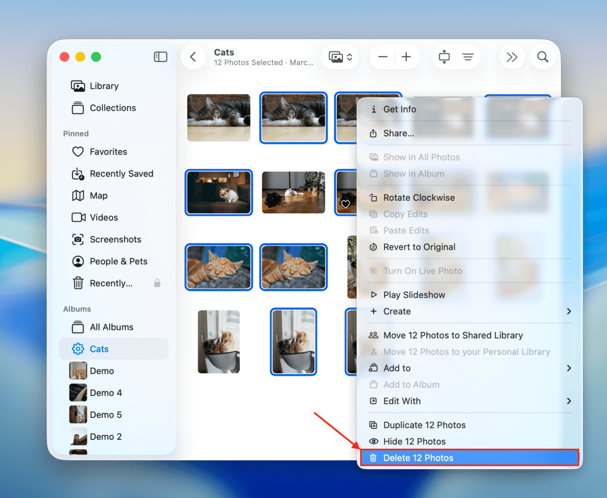Open the Recently Deleted album
The image size is (607, 498).
point(110,283)
